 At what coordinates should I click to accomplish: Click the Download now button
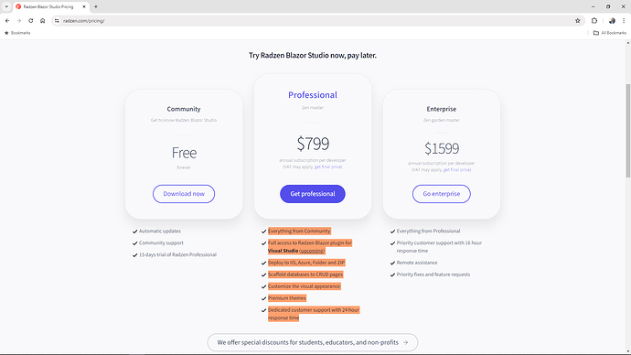[184, 194]
